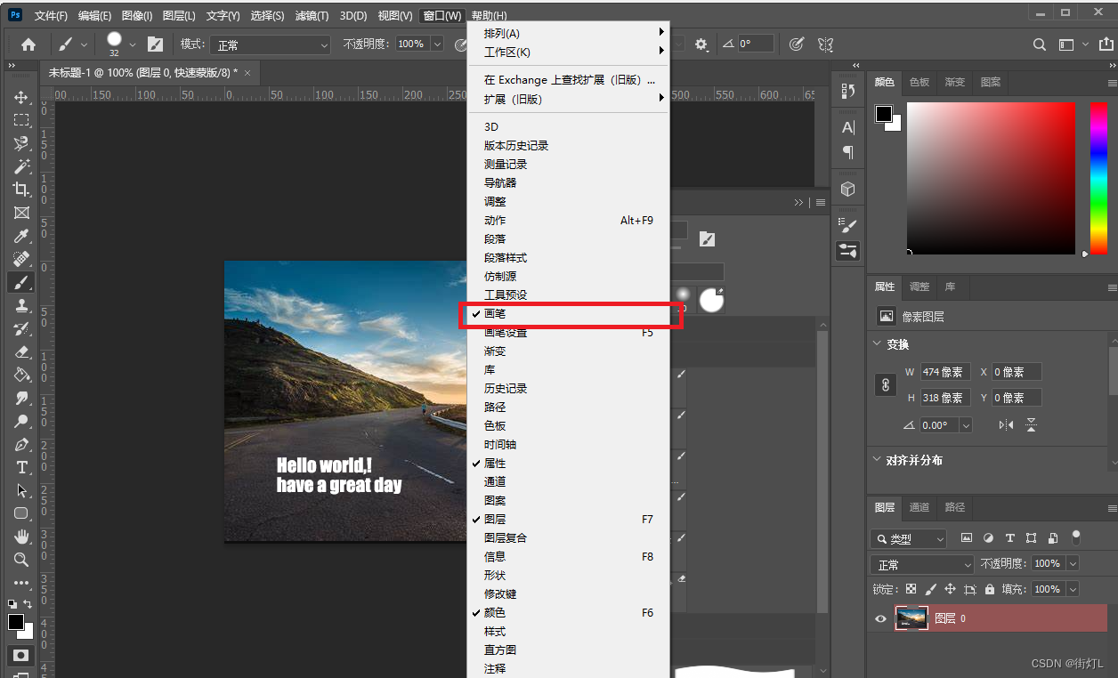Flip vertical icon in Properties panel
Viewport: 1118px width, 678px height.
(1031, 425)
